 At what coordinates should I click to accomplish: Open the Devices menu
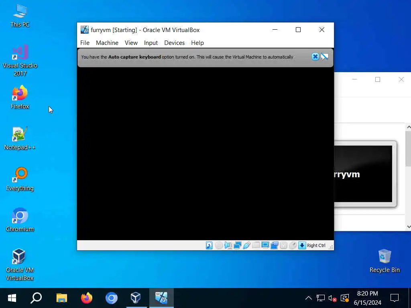coord(174,43)
